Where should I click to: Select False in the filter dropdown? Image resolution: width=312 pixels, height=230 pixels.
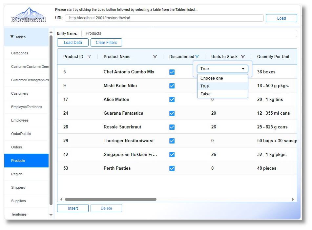pyautogui.click(x=205, y=94)
